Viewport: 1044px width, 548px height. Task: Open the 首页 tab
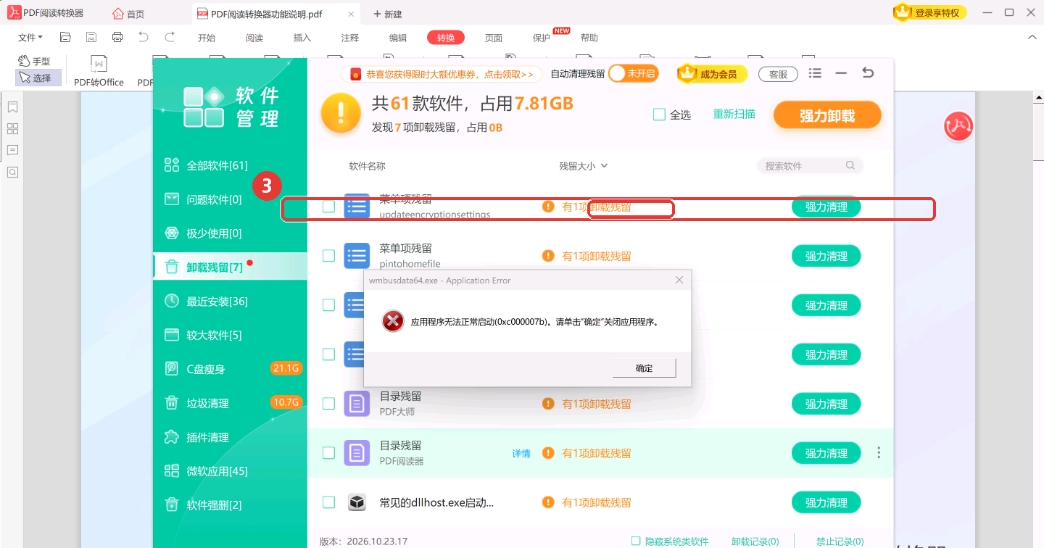pyautogui.click(x=128, y=14)
